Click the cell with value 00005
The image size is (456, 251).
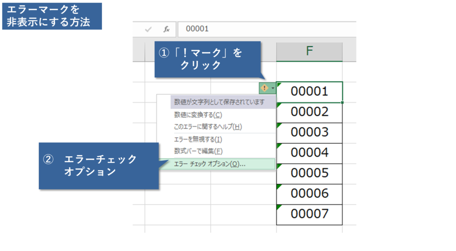point(309,173)
